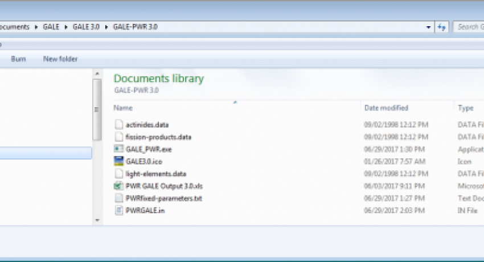Click the New folder toolbar button
484x262 pixels.
click(60, 59)
